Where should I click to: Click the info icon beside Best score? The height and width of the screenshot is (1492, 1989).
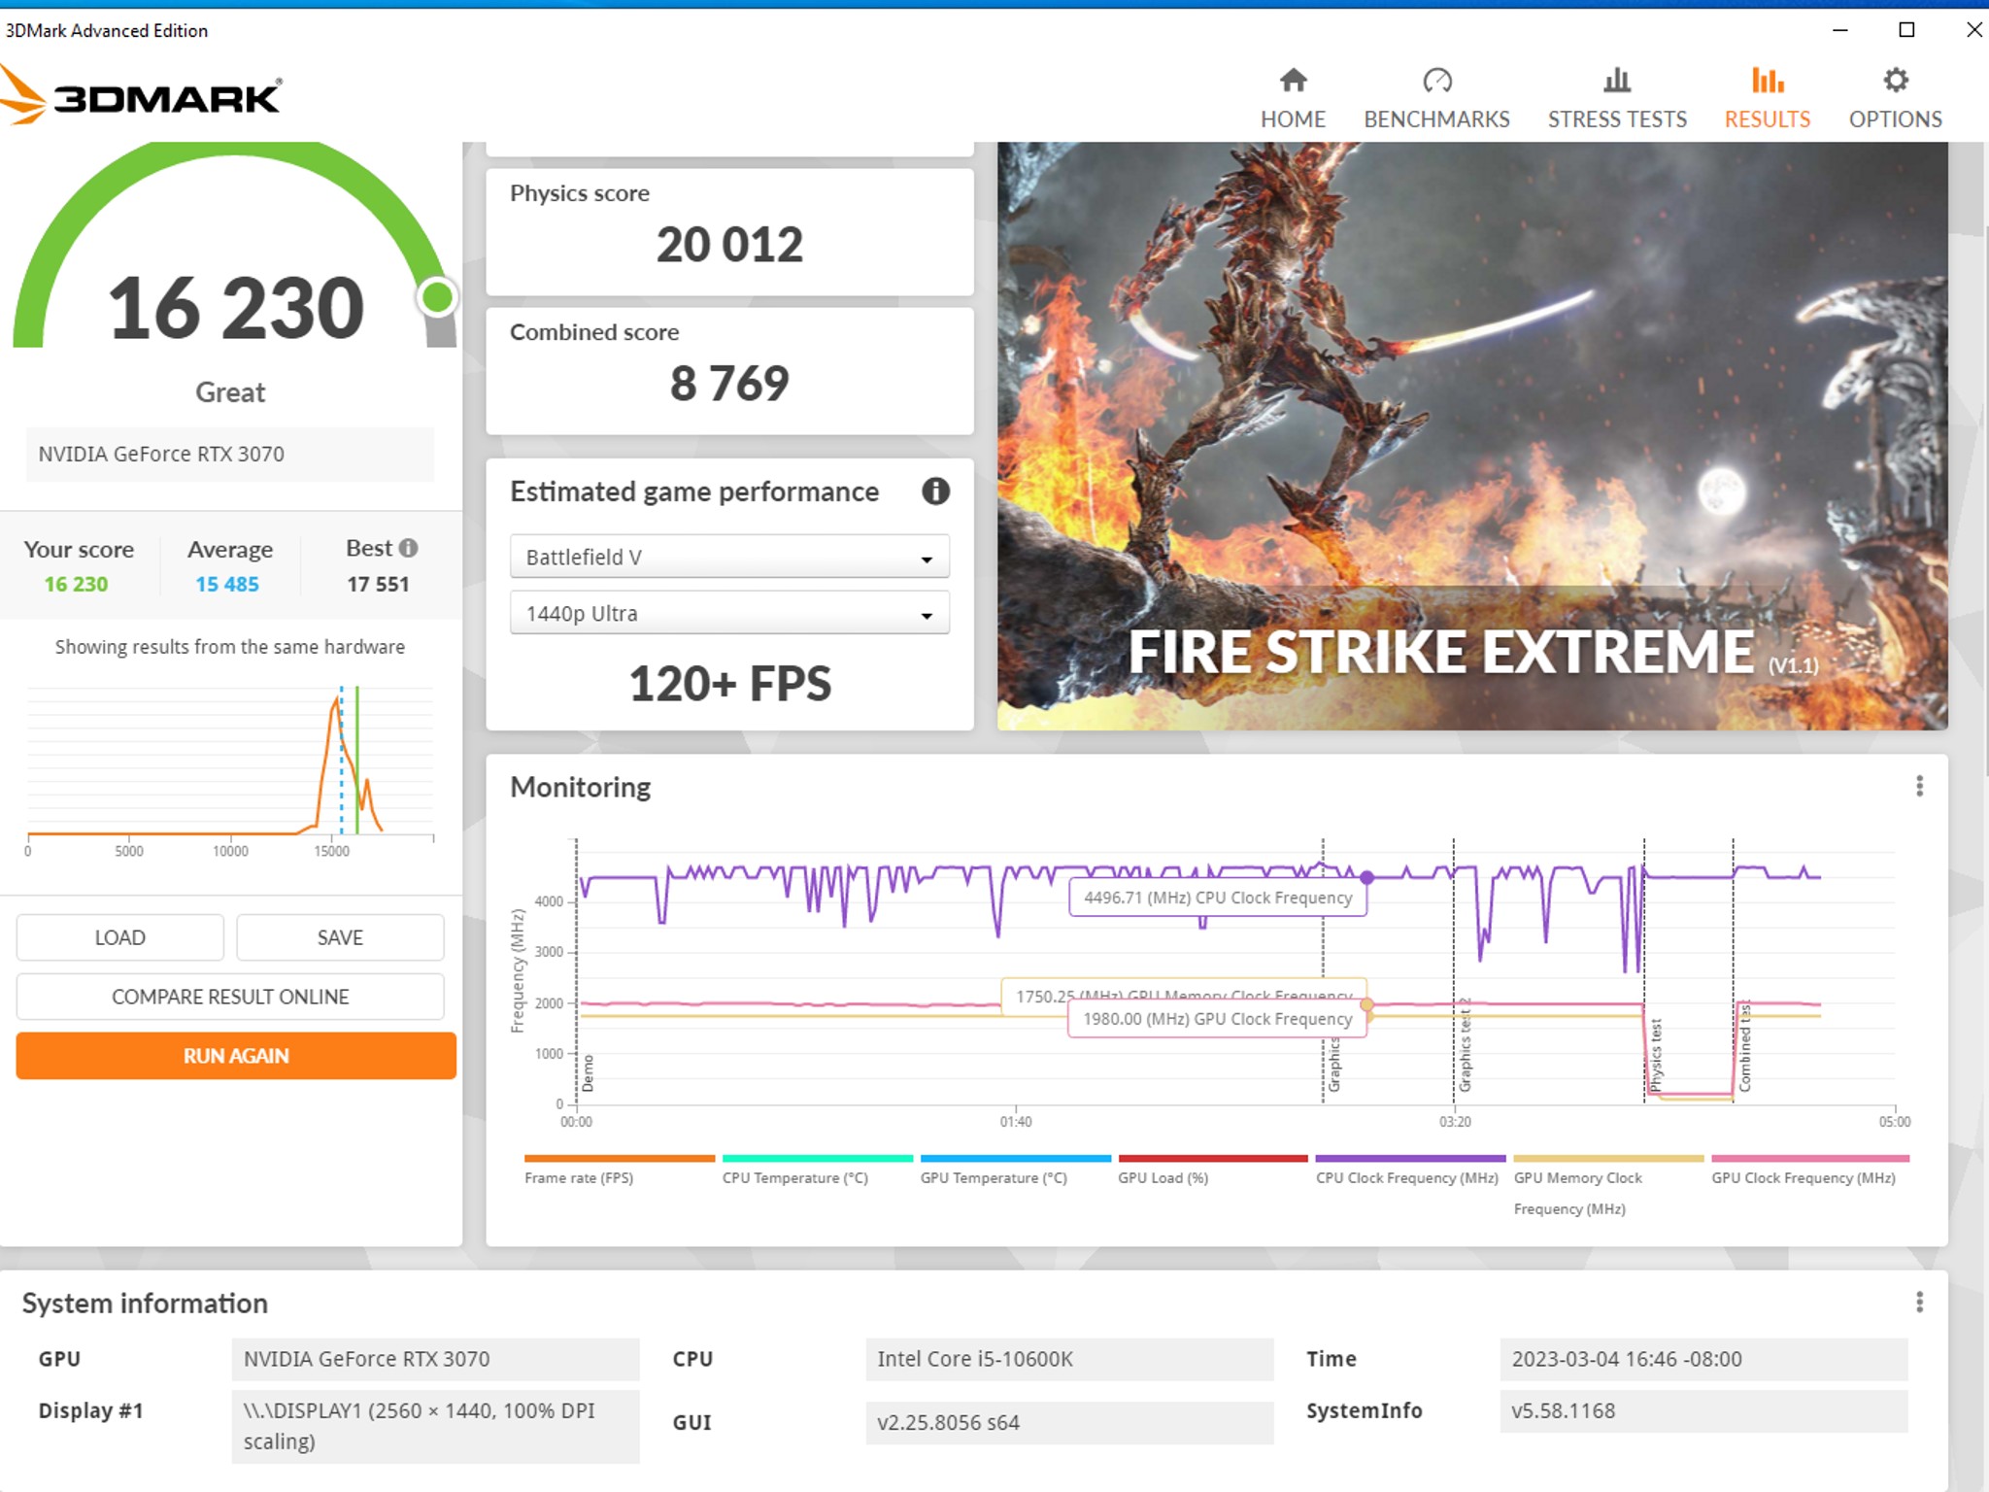pos(409,548)
